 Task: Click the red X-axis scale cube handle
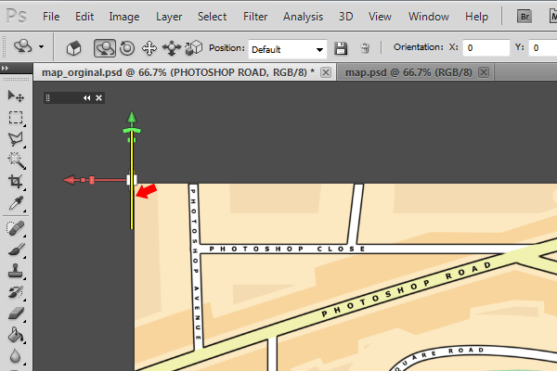click(92, 180)
